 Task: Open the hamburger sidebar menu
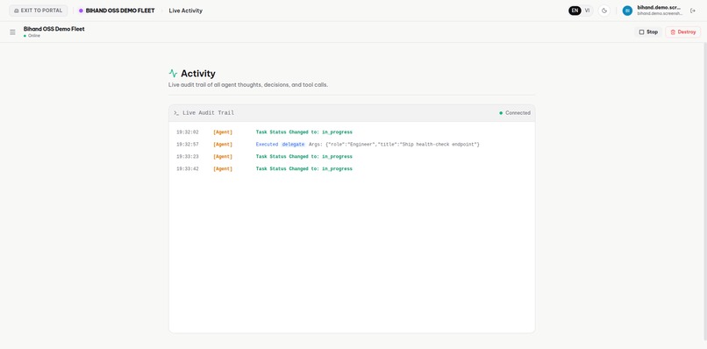(12, 32)
